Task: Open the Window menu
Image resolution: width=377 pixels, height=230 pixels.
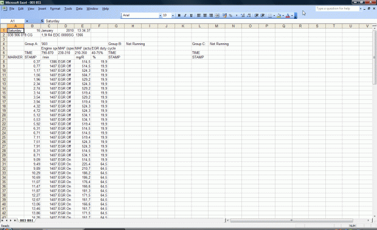Action: click(92, 9)
